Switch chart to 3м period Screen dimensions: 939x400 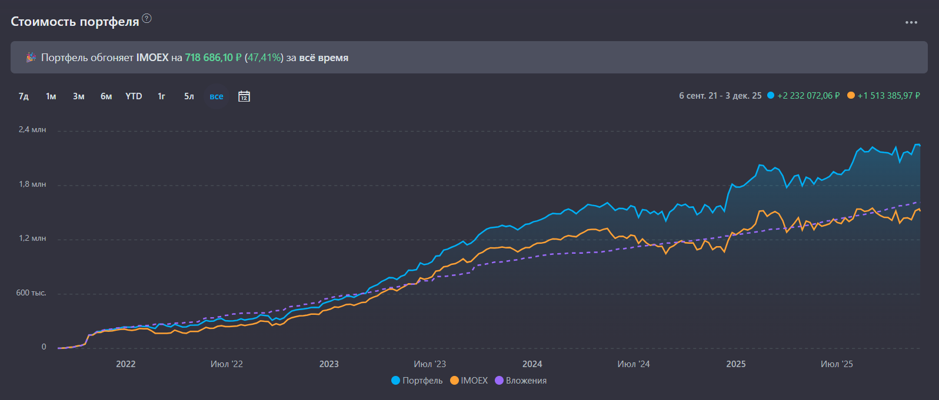79,96
